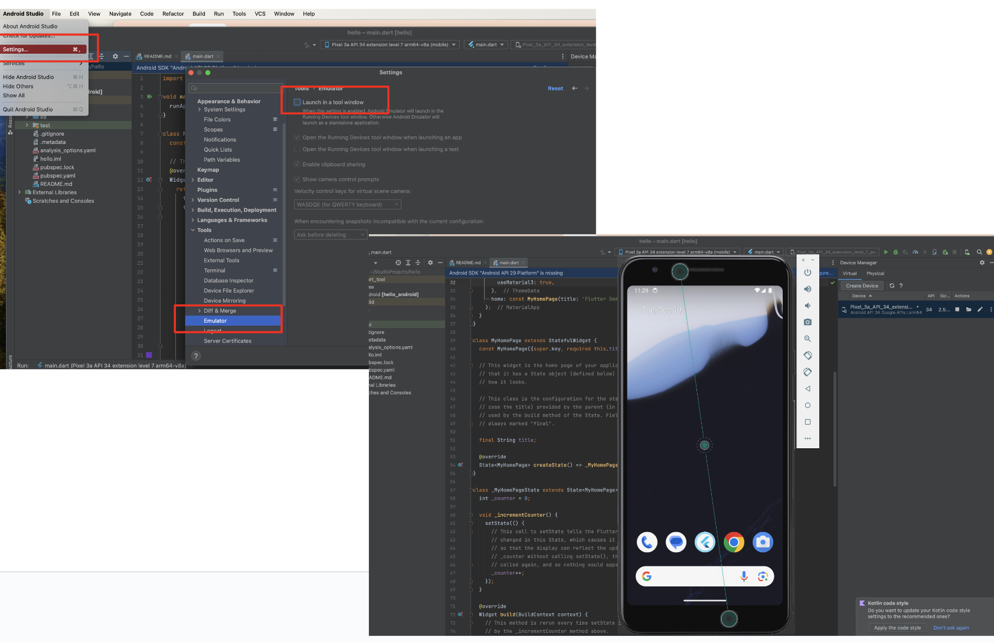Open the Ask before deleting dropdown

click(331, 235)
